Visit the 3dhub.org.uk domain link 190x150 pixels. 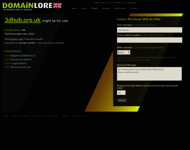[x=23, y=20]
